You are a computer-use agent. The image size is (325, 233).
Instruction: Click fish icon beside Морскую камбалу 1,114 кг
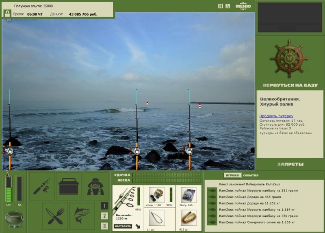[212, 209]
